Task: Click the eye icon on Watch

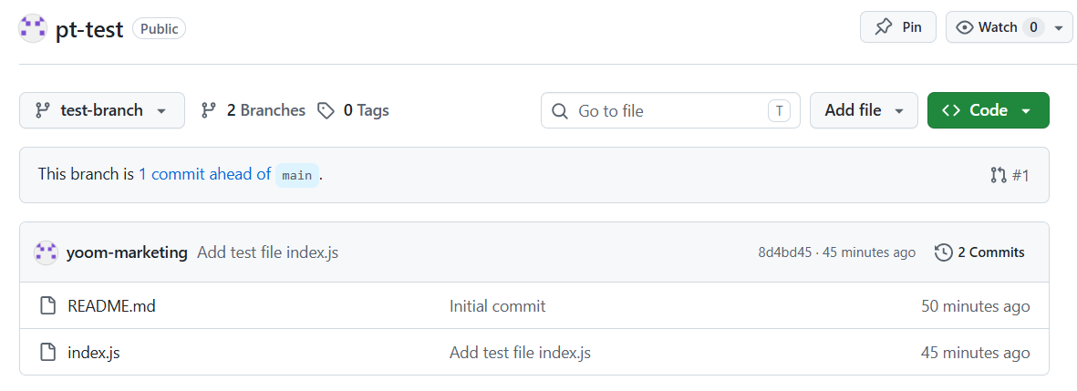Action: point(964,27)
